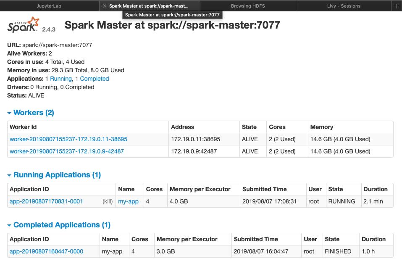This screenshot has height=261, width=402.
Task: Click the Apache Spark logo
Action: click(24, 25)
